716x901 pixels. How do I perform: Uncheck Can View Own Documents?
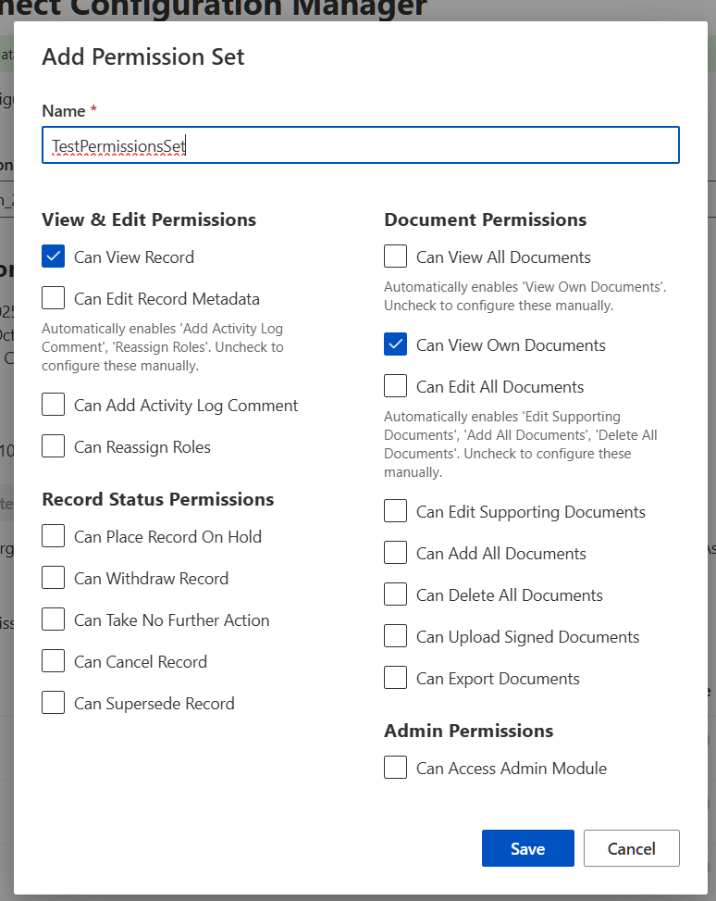click(x=396, y=344)
